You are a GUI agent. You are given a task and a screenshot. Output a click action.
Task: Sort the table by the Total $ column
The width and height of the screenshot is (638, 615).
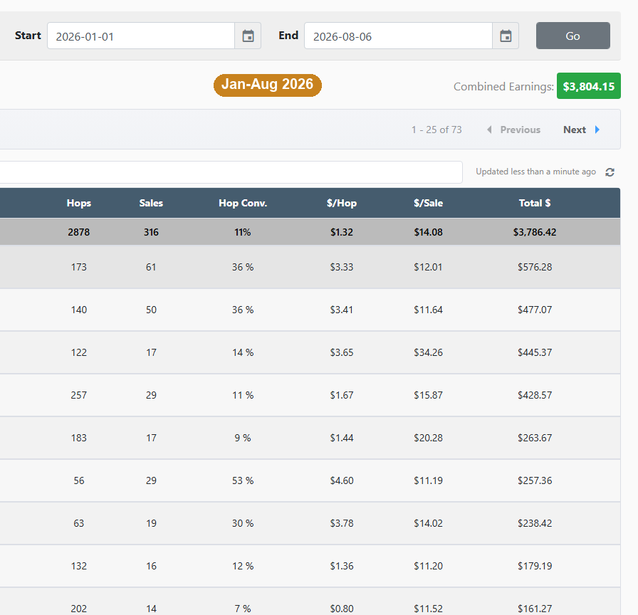535,203
